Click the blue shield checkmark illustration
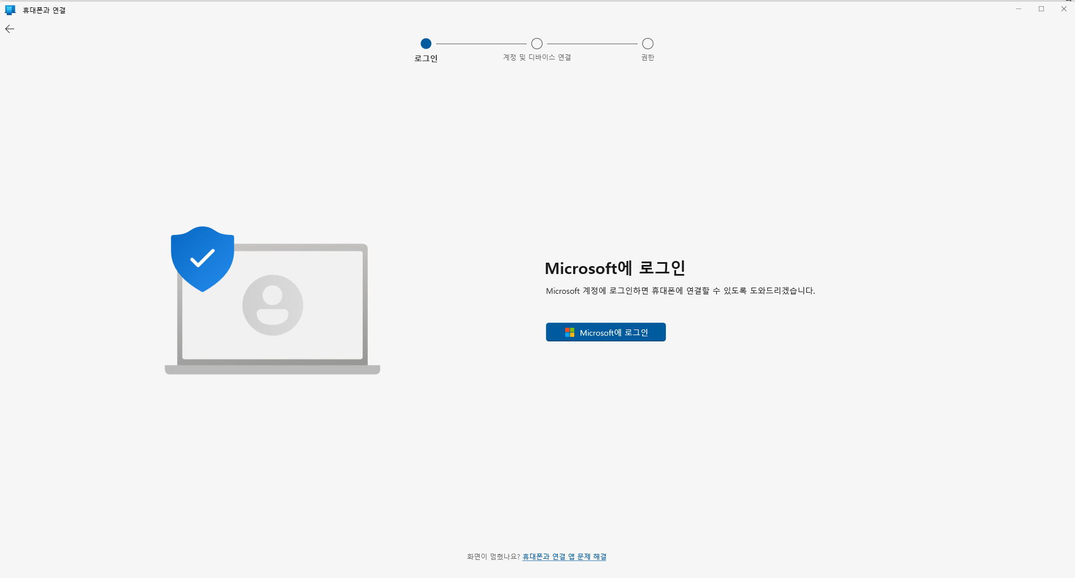The width and height of the screenshot is (1075, 578). point(203,259)
